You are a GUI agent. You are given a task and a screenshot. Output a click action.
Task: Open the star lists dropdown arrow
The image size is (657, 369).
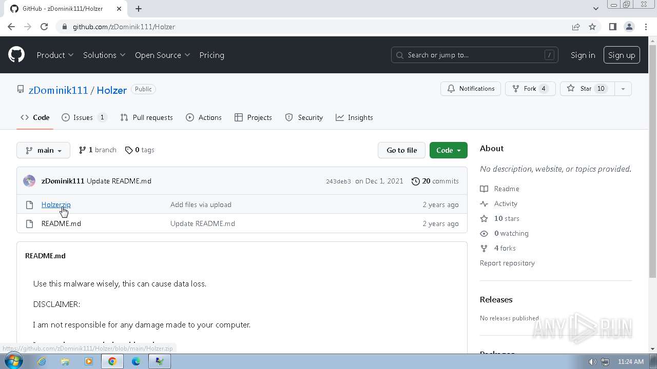coord(623,89)
